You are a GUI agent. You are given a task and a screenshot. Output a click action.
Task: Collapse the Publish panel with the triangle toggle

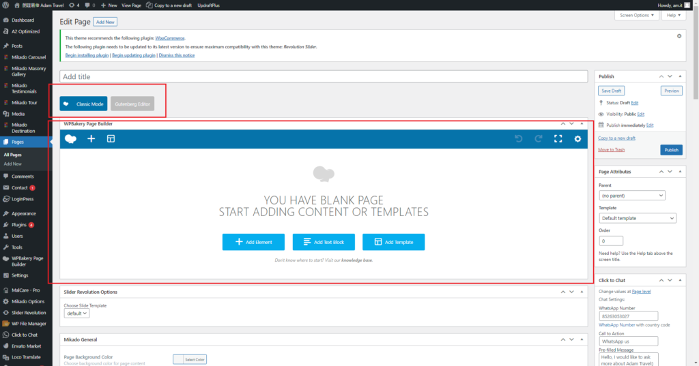click(x=680, y=76)
